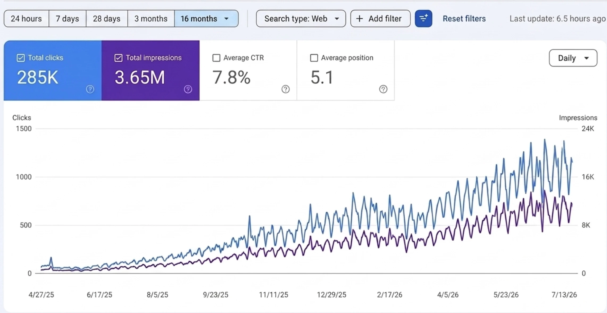607x313 pixels.
Task: Expand the 16 months date range arrow
Action: [227, 19]
